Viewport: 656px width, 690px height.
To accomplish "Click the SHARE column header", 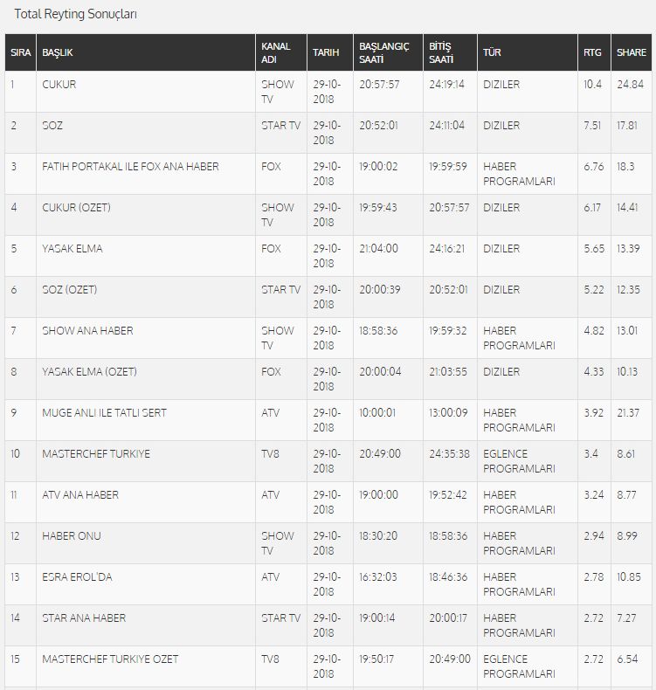I will [632, 52].
